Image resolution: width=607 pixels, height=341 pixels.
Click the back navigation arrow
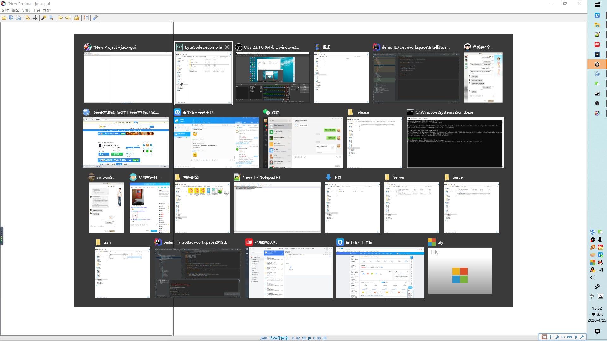pos(60,18)
